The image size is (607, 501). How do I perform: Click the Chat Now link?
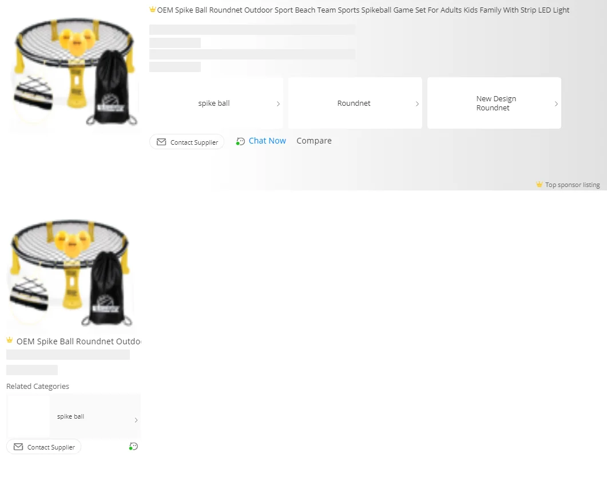(x=267, y=141)
